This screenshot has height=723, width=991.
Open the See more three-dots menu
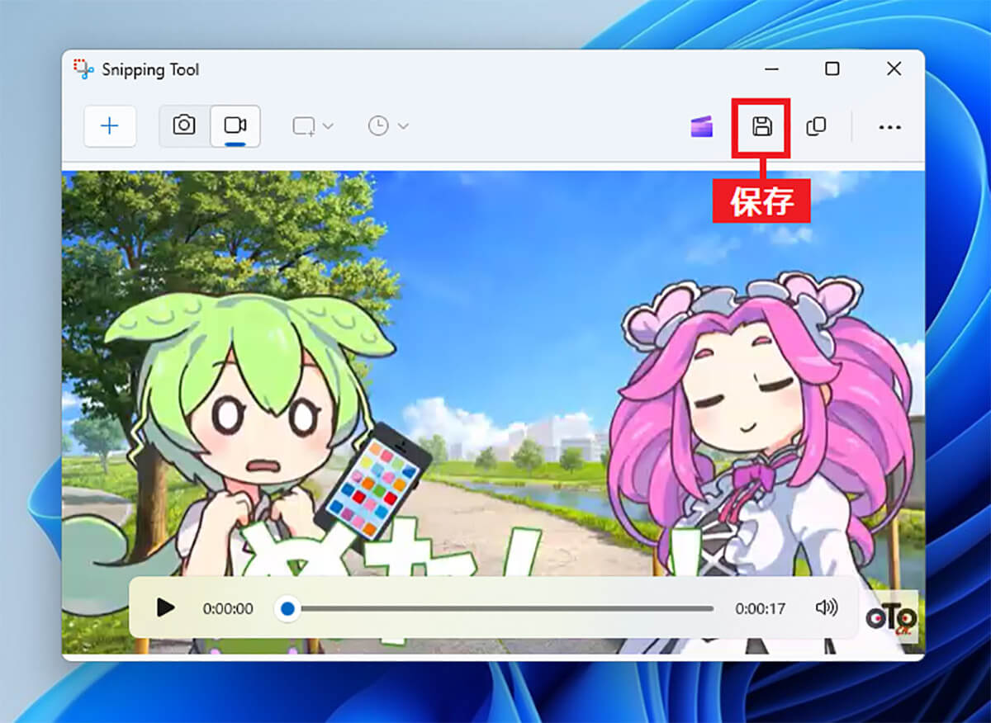[x=889, y=127]
